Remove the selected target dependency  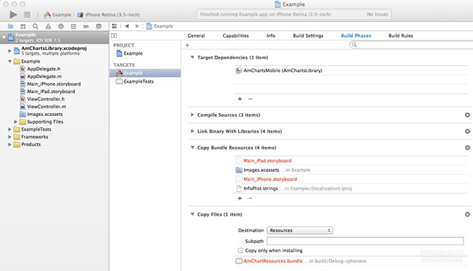pyautogui.click(x=250, y=99)
